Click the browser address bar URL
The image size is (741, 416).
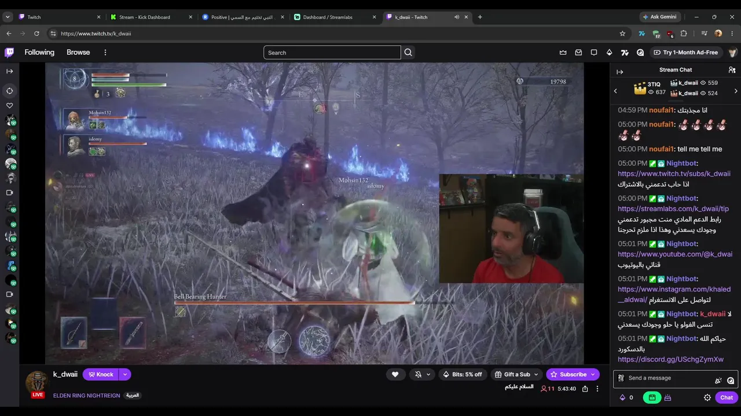pyautogui.click(x=96, y=34)
